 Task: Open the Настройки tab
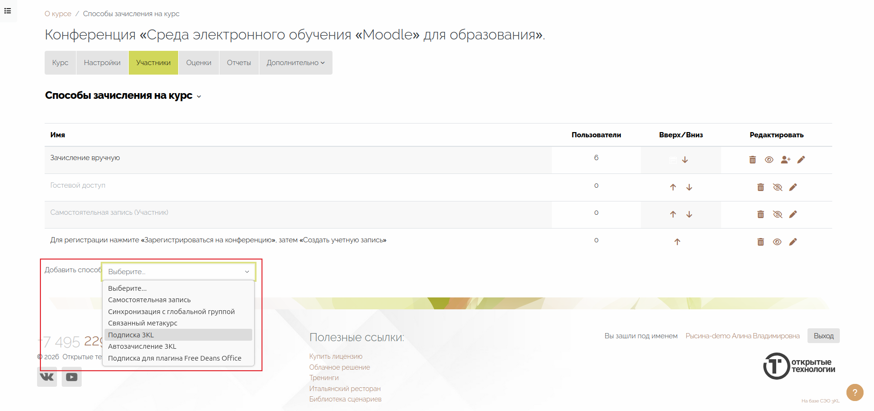click(x=102, y=63)
